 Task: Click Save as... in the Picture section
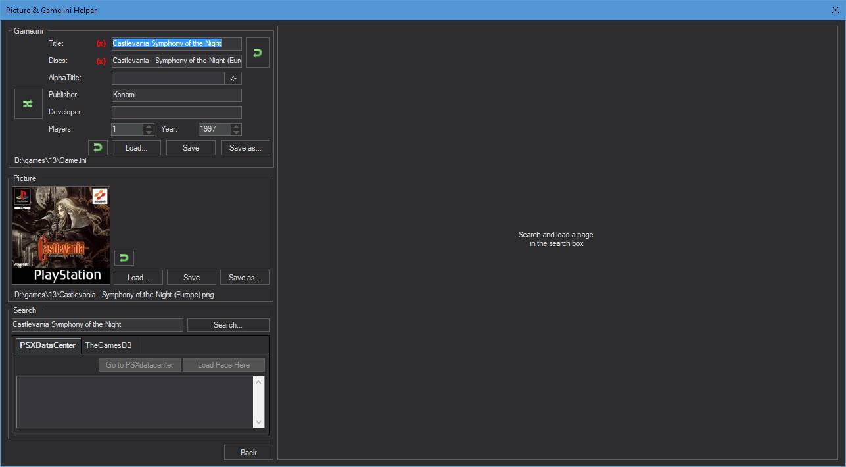pyautogui.click(x=245, y=278)
